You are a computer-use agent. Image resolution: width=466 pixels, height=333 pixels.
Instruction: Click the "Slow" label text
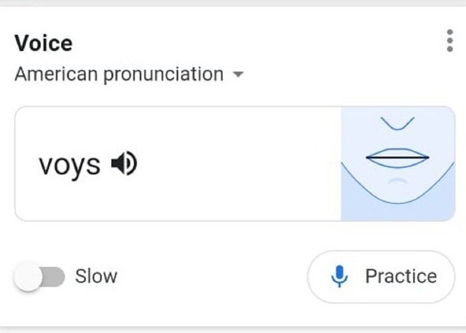(x=97, y=276)
